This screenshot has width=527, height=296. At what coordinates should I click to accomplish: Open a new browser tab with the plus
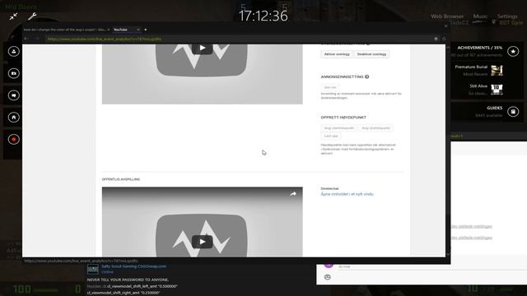(x=146, y=30)
